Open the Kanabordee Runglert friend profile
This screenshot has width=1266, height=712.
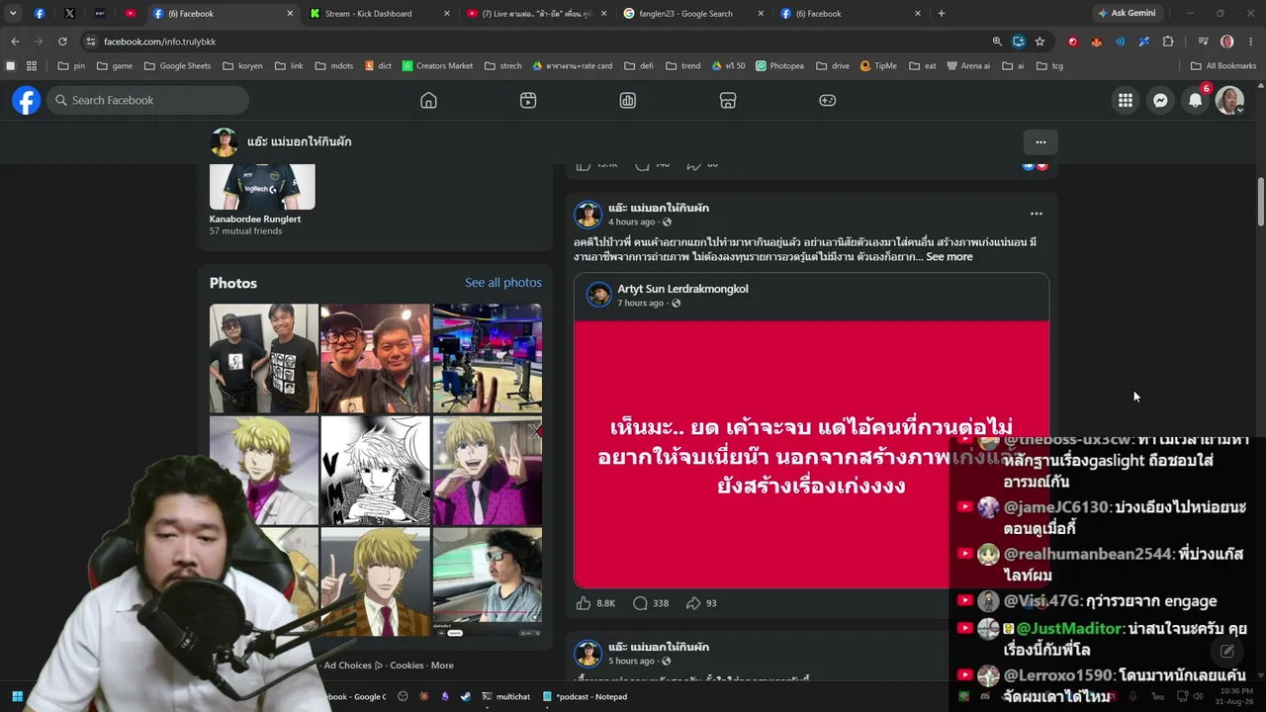click(255, 219)
